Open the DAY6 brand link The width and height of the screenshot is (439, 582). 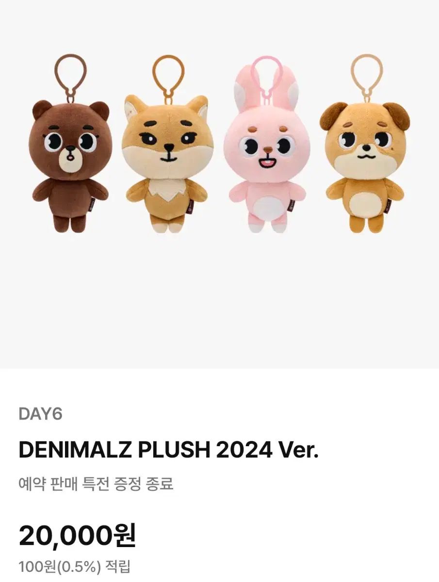[x=40, y=414]
